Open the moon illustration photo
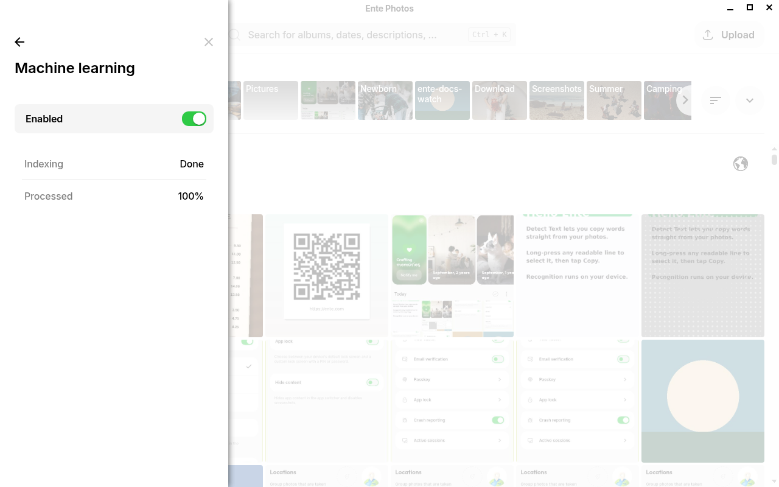This screenshot has height=487, width=779. (x=703, y=401)
